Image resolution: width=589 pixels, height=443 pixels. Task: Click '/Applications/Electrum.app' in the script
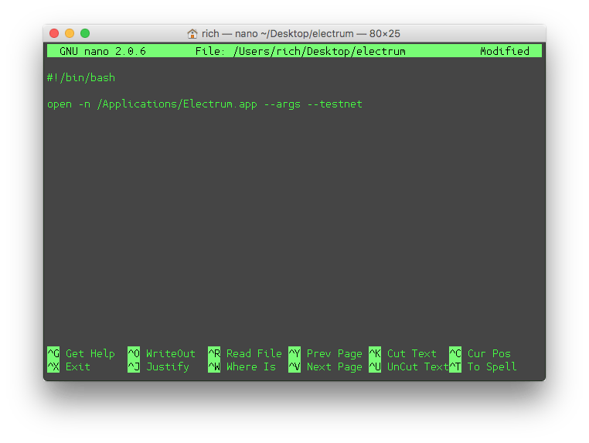[177, 104]
